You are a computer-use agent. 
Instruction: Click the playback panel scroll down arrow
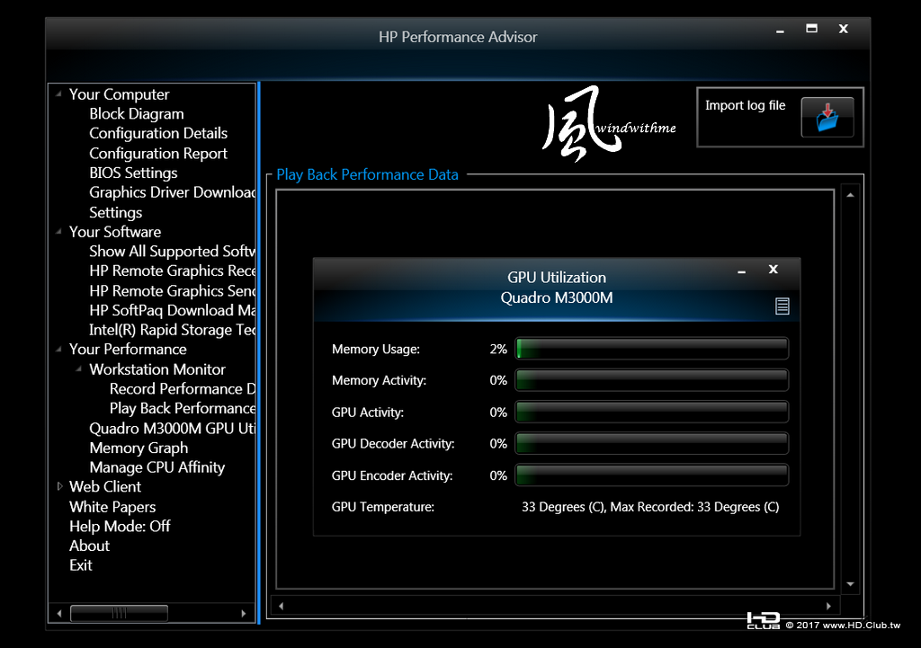pos(851,584)
